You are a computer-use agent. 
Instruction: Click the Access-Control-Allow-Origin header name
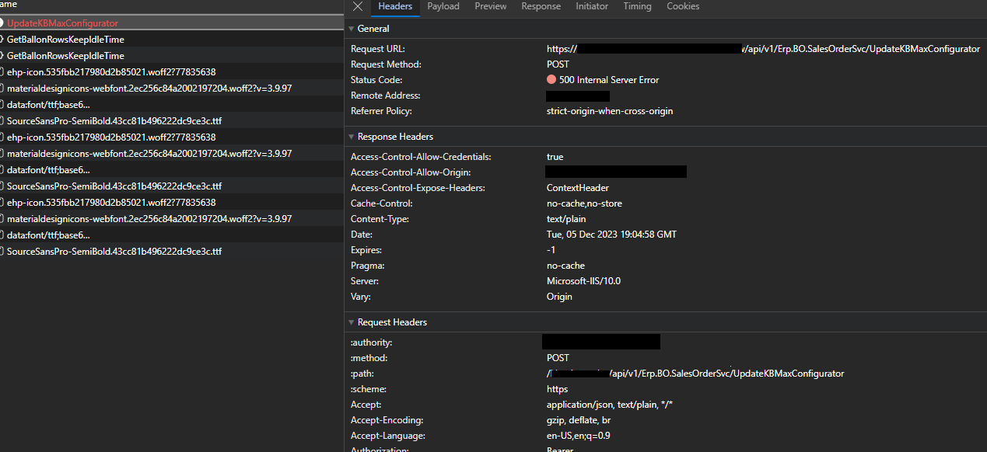tap(411, 172)
